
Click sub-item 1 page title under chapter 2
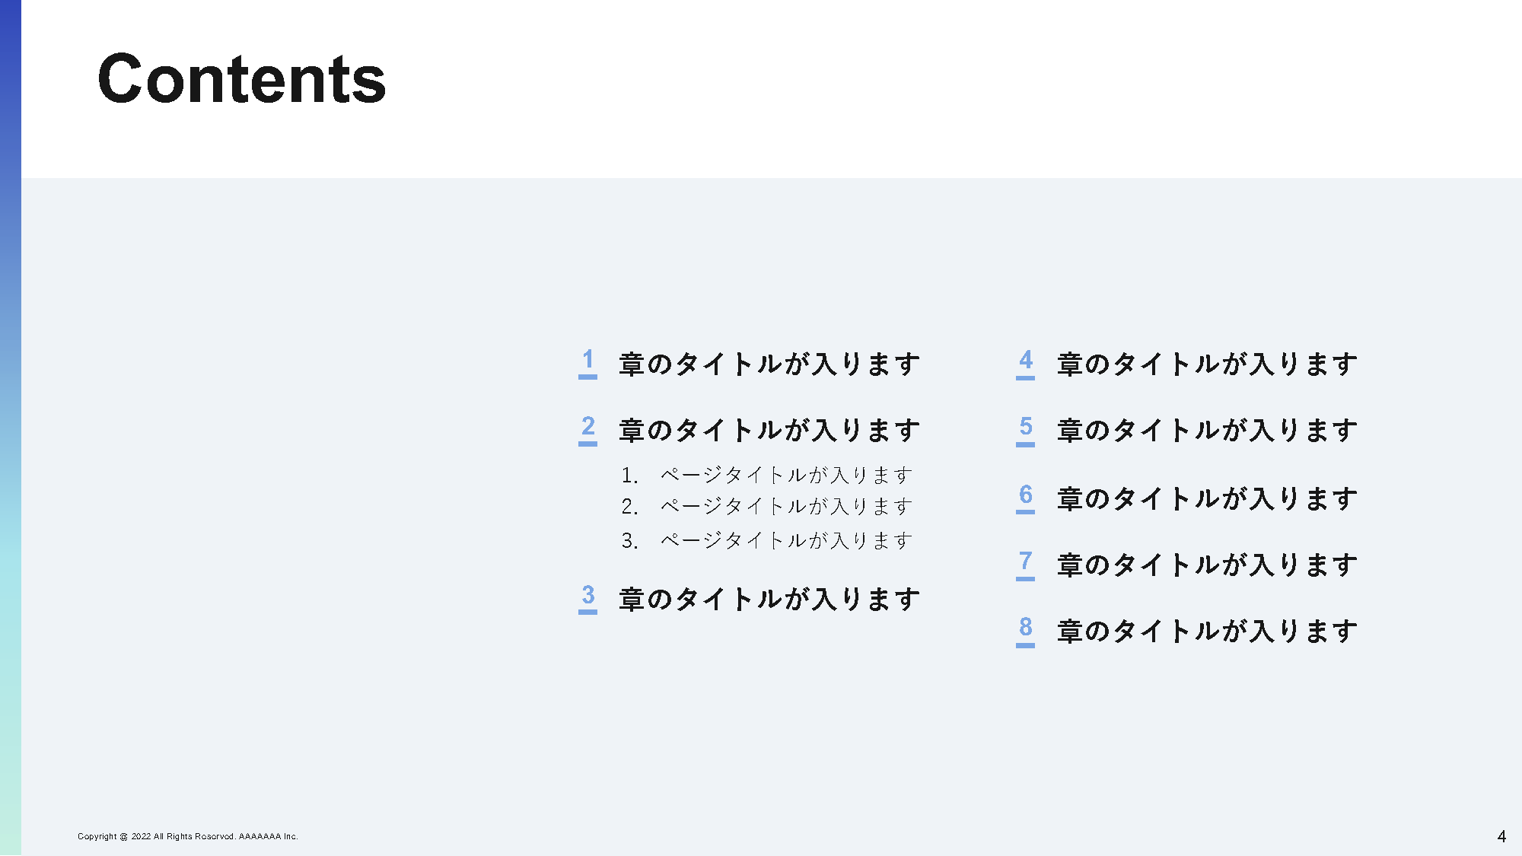[x=785, y=476]
